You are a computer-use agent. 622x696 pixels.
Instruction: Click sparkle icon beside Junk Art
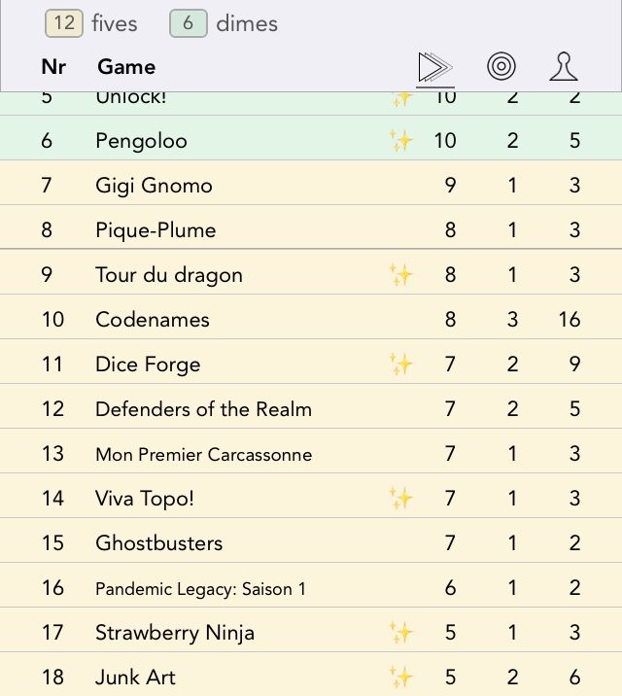pyautogui.click(x=401, y=678)
